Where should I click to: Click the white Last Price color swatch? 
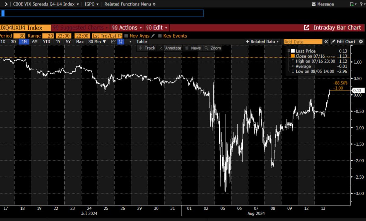coord(293,51)
